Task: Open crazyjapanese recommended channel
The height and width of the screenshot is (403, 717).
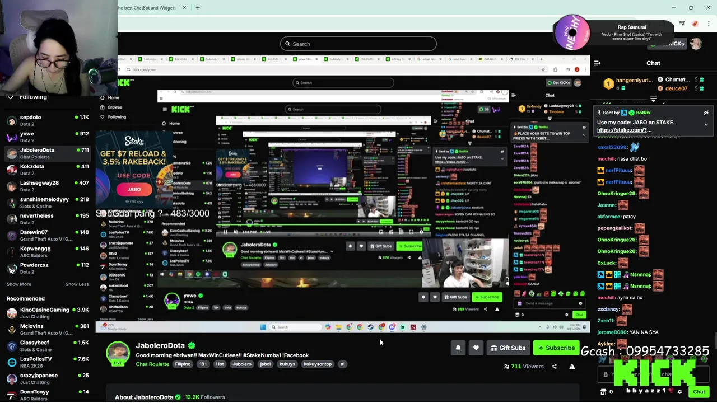Action: click(x=48, y=378)
